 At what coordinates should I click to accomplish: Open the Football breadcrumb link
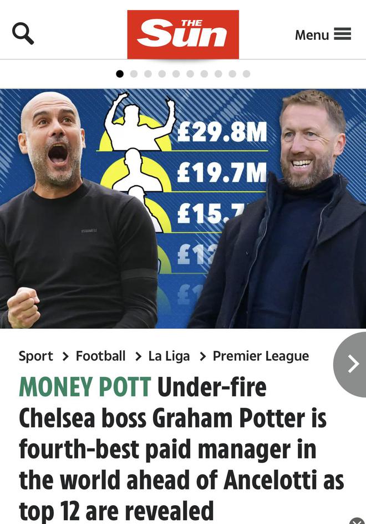pyautogui.click(x=100, y=356)
